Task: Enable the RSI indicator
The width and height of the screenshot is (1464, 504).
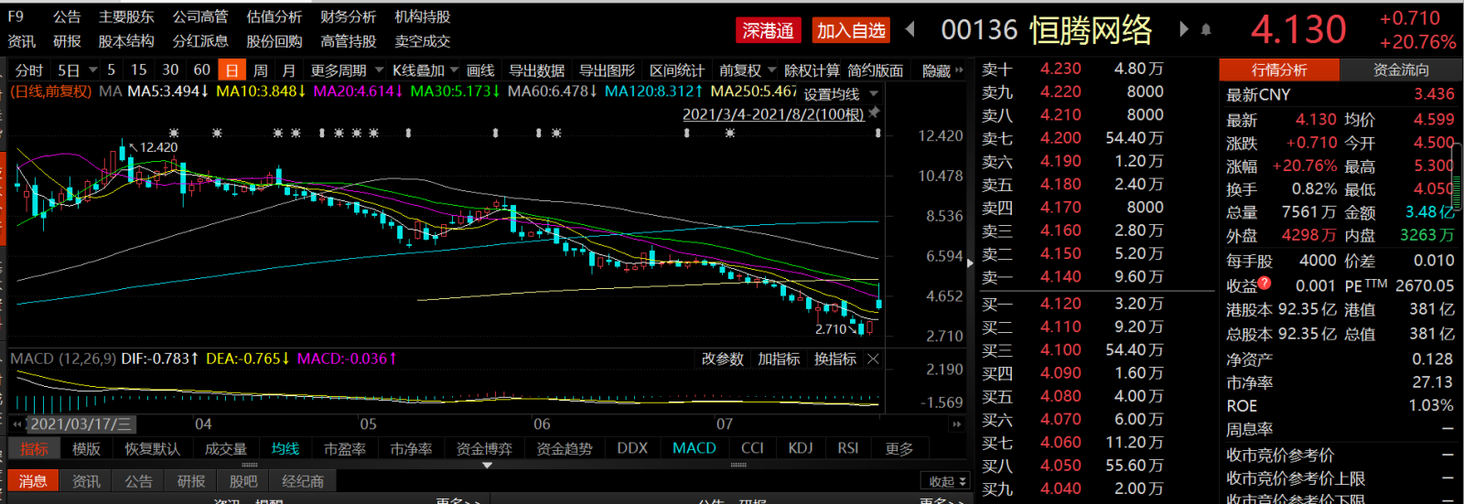Action: pos(848,448)
